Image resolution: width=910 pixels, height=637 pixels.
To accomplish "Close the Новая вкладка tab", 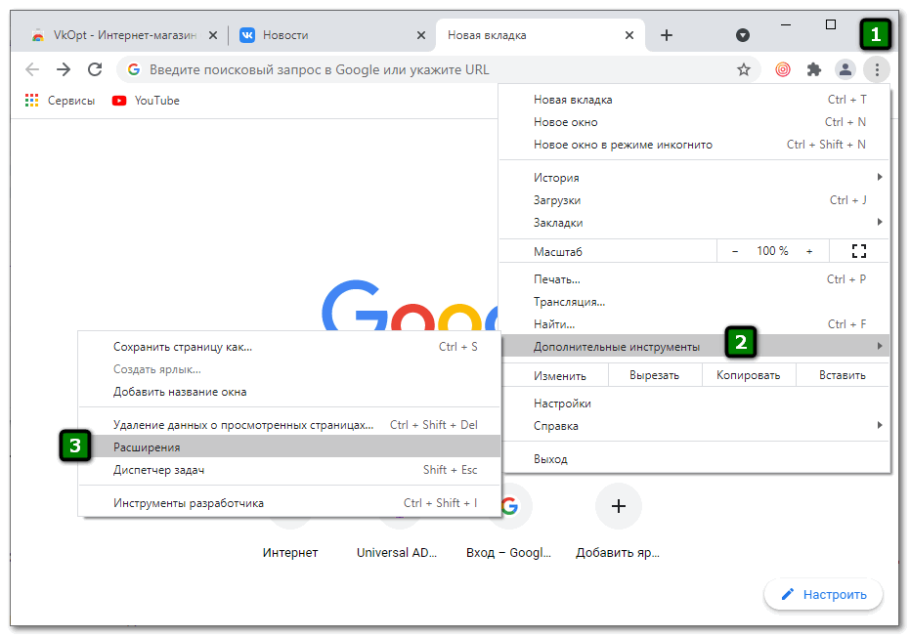I will tap(629, 35).
